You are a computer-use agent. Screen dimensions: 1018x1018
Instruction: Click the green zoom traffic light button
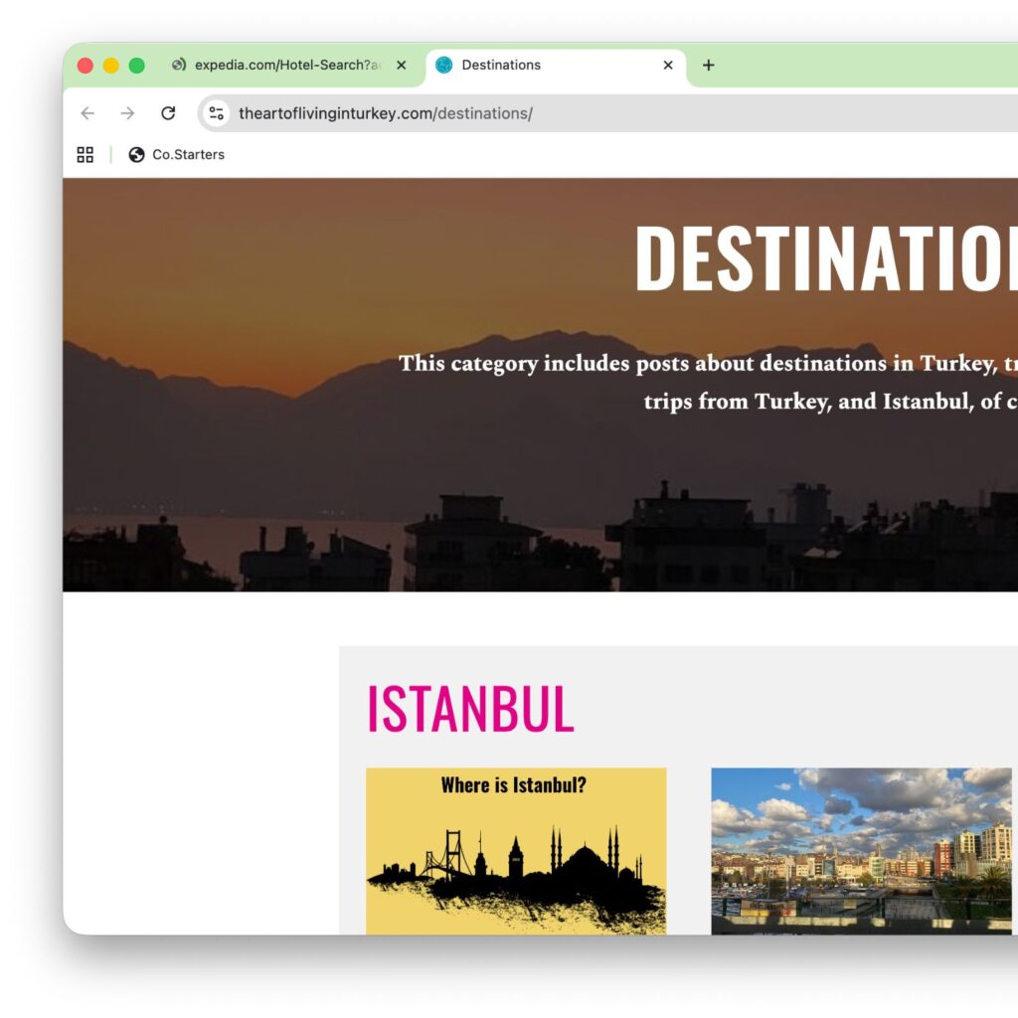[x=134, y=65]
